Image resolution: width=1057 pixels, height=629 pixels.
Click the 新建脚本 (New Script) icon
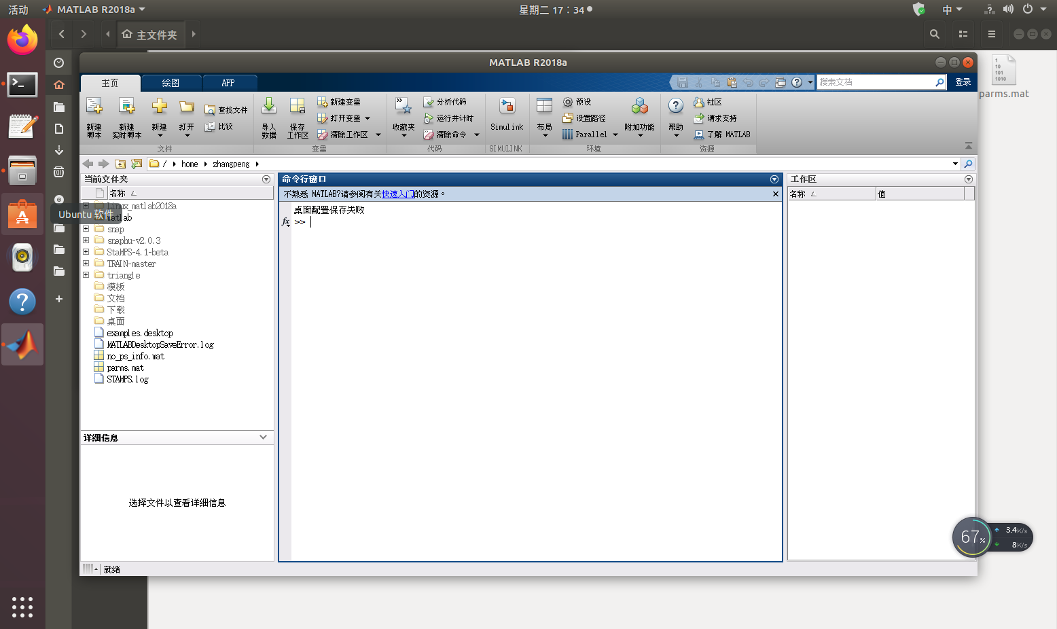(x=94, y=106)
